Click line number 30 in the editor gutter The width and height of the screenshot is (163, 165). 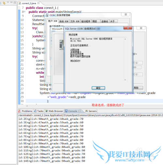(x=22, y=101)
